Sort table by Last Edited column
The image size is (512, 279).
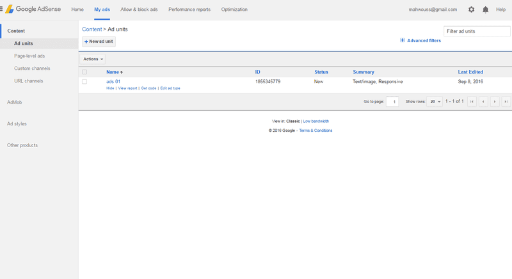(x=470, y=72)
